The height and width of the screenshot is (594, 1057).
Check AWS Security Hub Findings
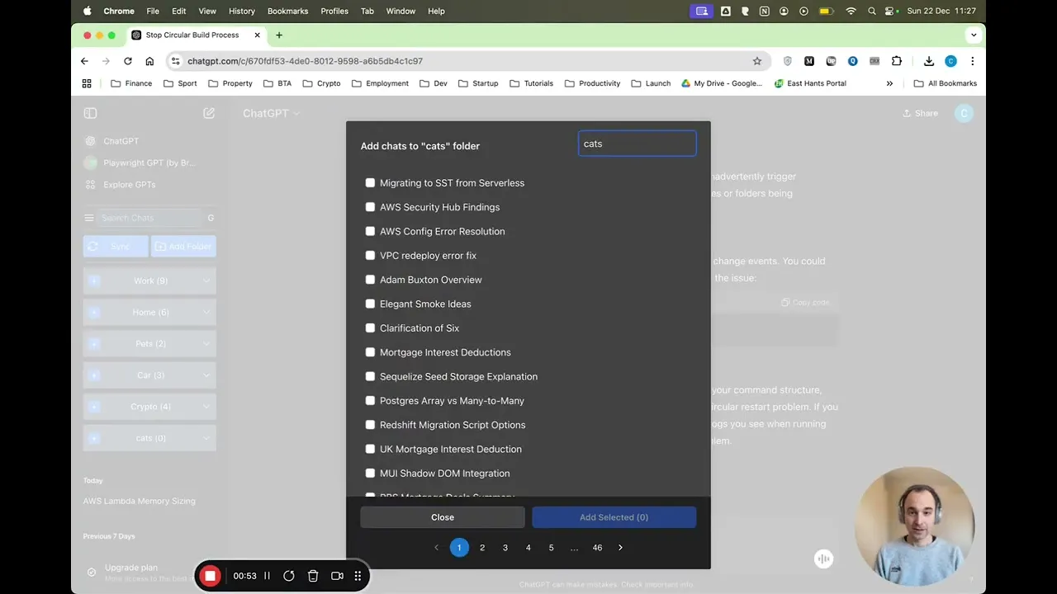[x=370, y=207]
